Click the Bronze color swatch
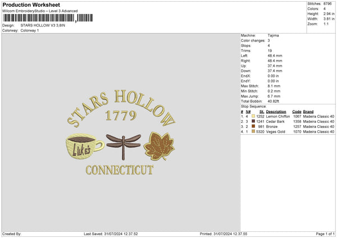This screenshot has width=337, height=238. (253, 126)
